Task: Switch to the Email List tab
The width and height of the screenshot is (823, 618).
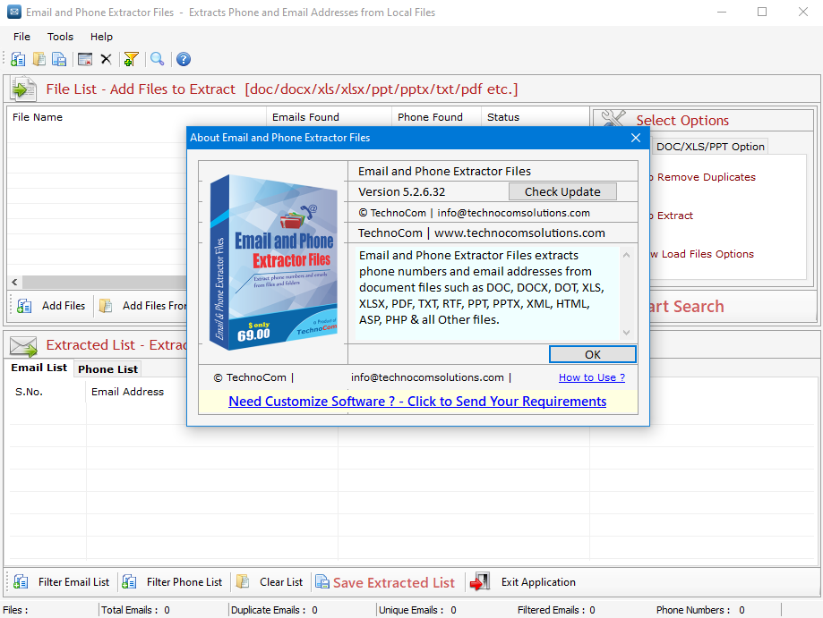Action: (39, 368)
